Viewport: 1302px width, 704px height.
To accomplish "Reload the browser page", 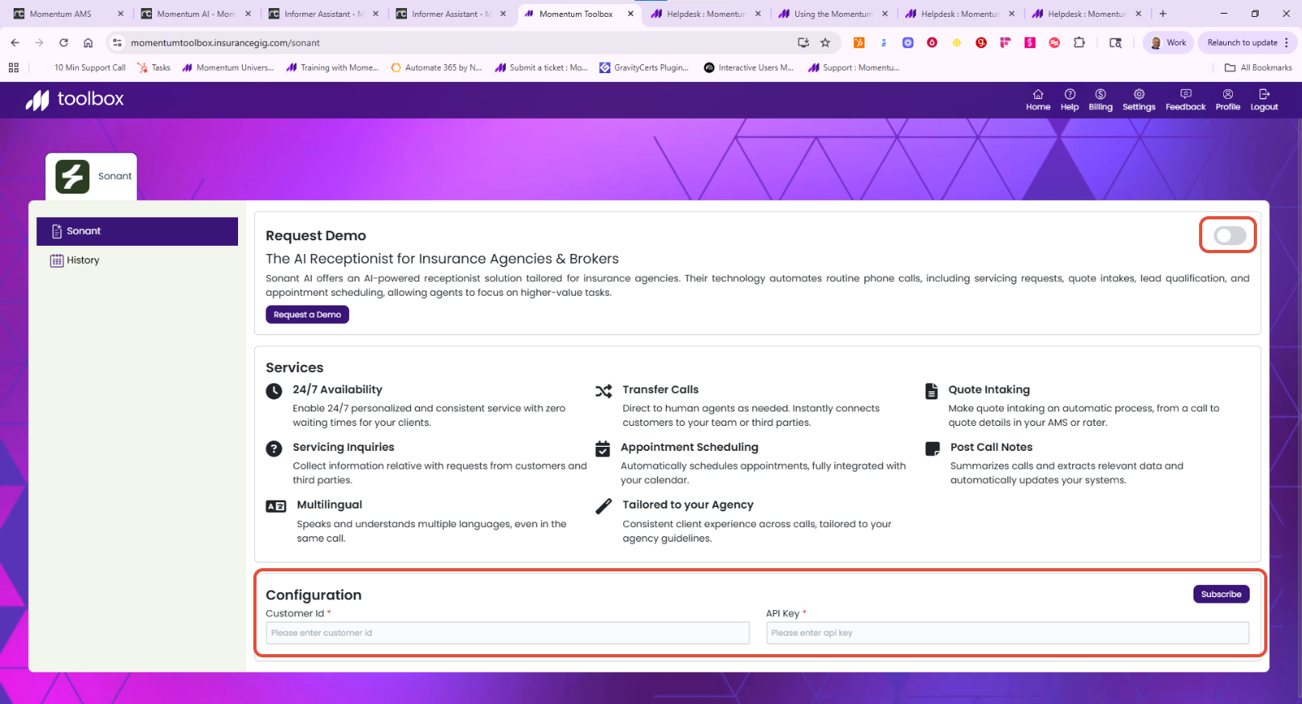I will point(64,43).
